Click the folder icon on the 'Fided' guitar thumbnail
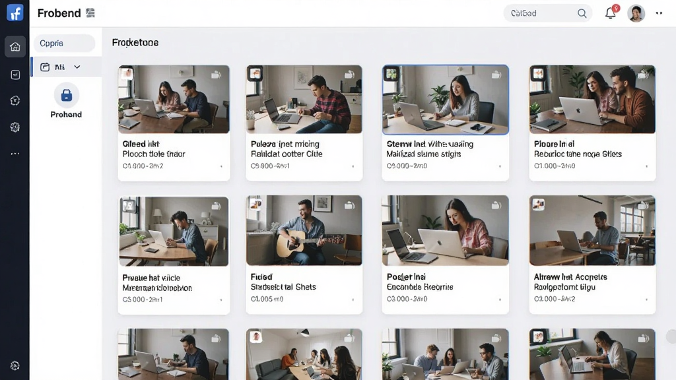Image resolution: width=676 pixels, height=380 pixels. click(349, 206)
